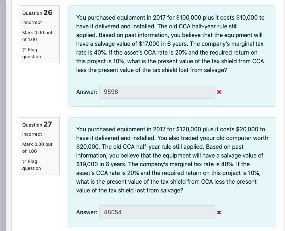This screenshot has height=231, width=285.
Task: Click the red X beside answer 9596
Action: 219,92
